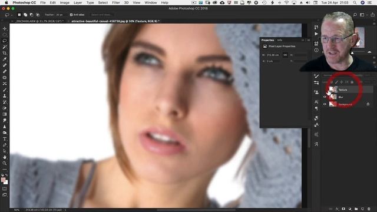Open macOS Spotlight search in menu bar

click(x=355, y=2)
